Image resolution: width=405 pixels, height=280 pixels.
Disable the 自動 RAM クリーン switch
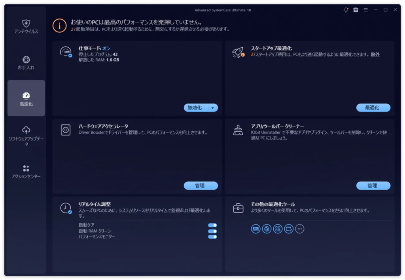point(212,231)
